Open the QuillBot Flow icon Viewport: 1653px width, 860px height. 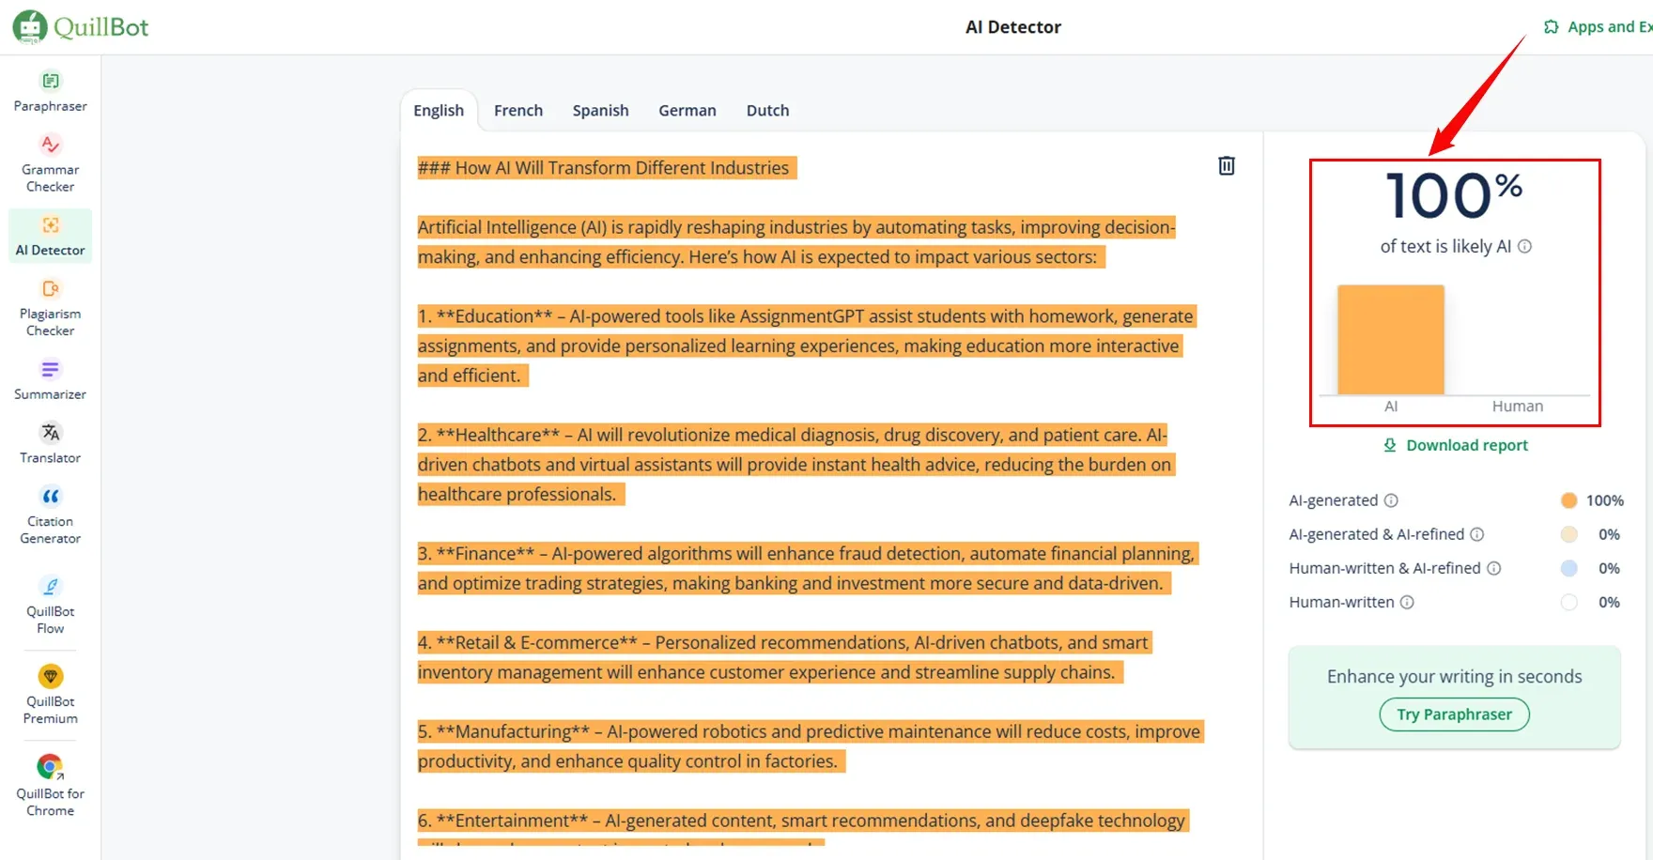tap(51, 587)
